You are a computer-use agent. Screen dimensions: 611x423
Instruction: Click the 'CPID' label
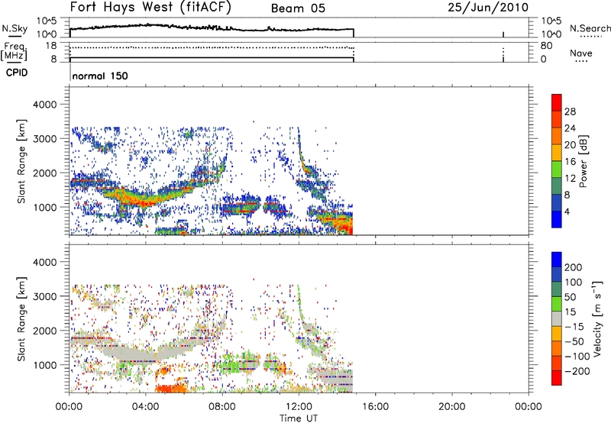[17, 73]
